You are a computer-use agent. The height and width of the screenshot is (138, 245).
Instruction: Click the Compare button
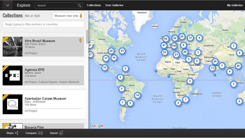pos(34,133)
